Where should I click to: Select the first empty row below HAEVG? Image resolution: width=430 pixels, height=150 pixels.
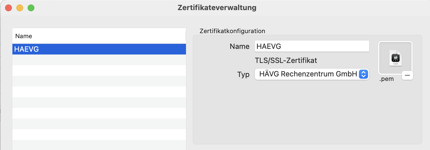99,60
